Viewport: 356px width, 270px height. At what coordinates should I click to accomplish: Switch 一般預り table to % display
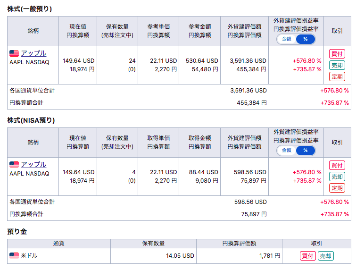(x=305, y=39)
